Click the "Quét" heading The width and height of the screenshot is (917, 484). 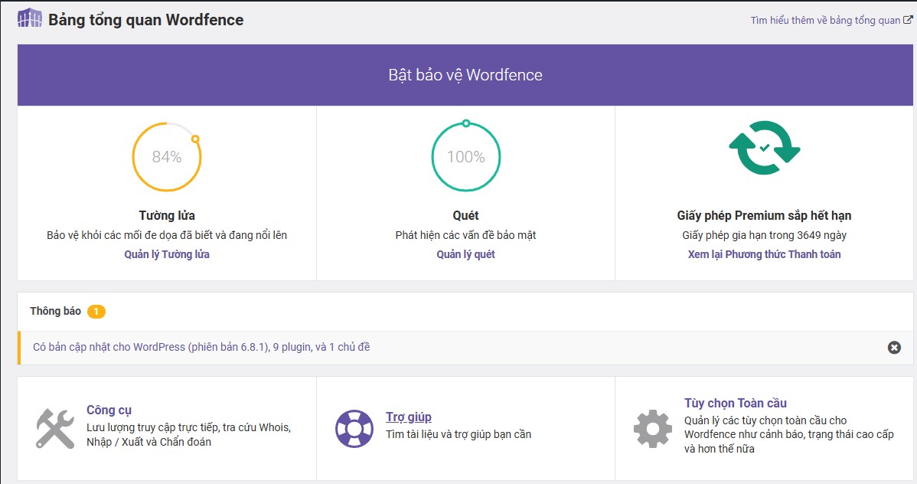click(465, 215)
